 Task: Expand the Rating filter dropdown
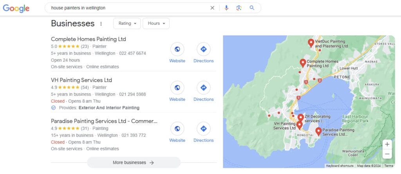pyautogui.click(x=127, y=24)
